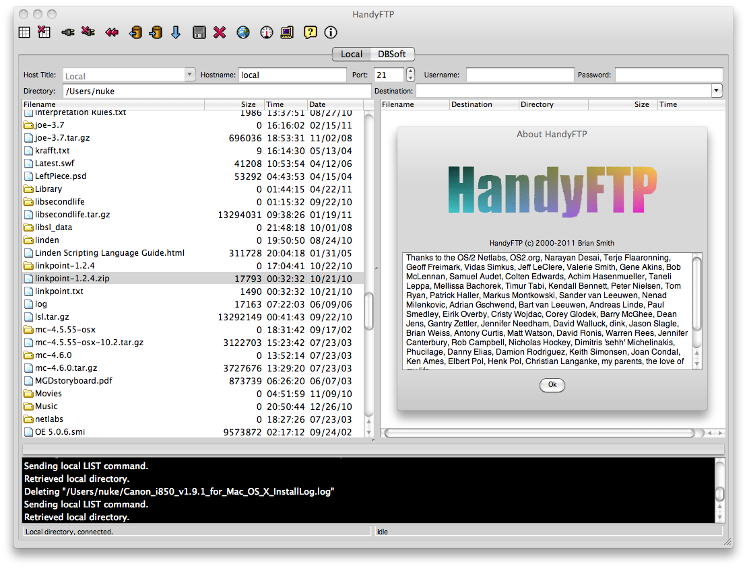The height and width of the screenshot is (568, 747).
Task: Sort local files by Size column header
Action: pos(234,104)
